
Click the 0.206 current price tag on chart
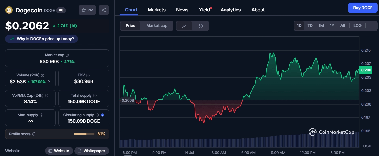coord(365,70)
